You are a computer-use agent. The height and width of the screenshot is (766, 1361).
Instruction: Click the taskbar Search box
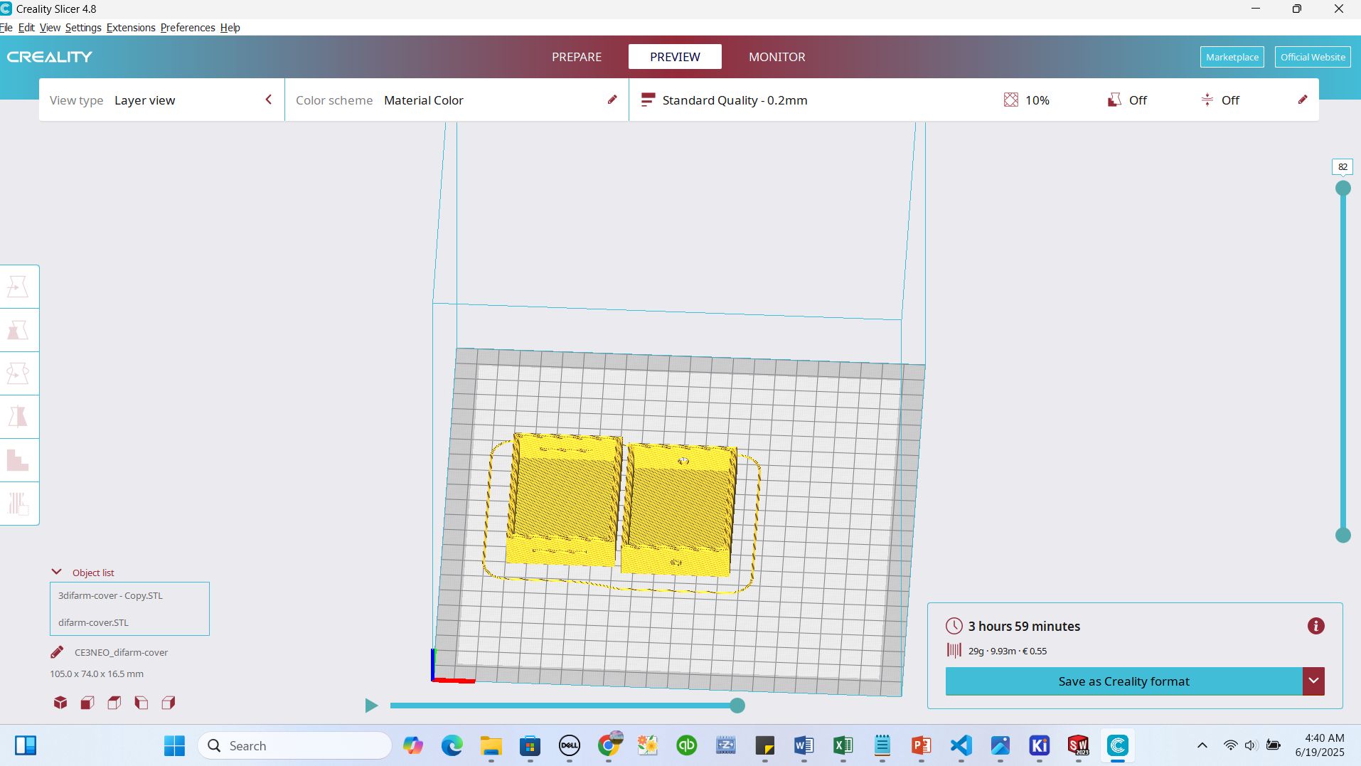pyautogui.click(x=294, y=745)
